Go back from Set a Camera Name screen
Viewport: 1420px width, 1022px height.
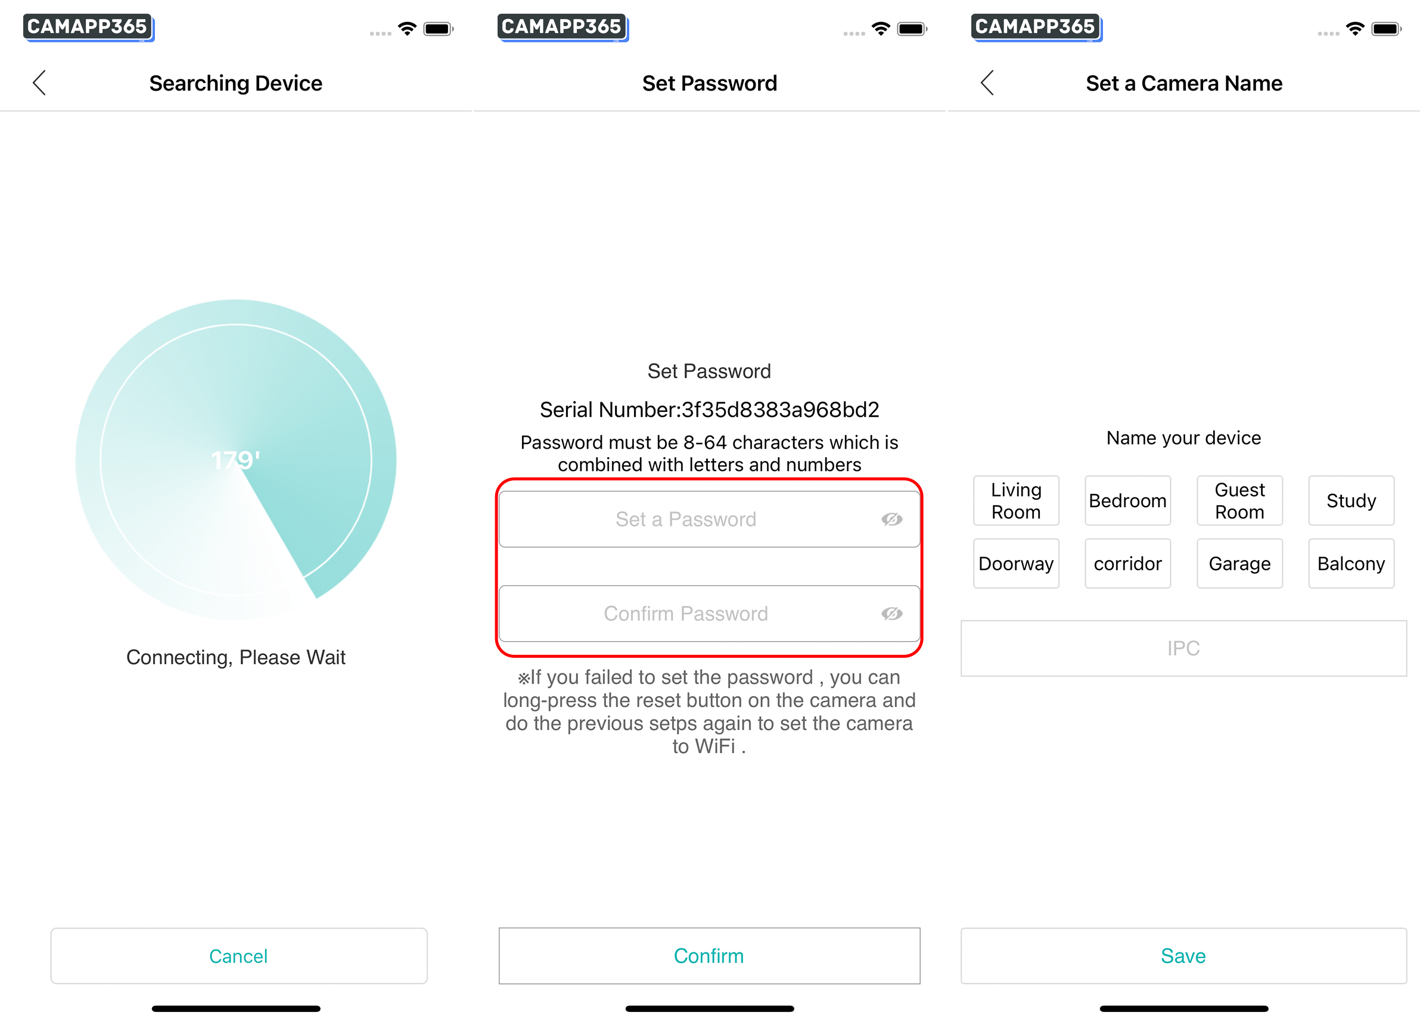[x=987, y=83]
